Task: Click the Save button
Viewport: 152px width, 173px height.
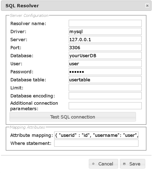Action: tap(132, 164)
